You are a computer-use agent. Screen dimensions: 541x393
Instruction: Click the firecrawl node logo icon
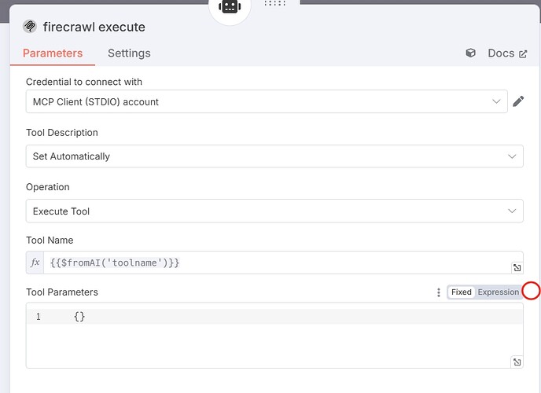pos(30,26)
